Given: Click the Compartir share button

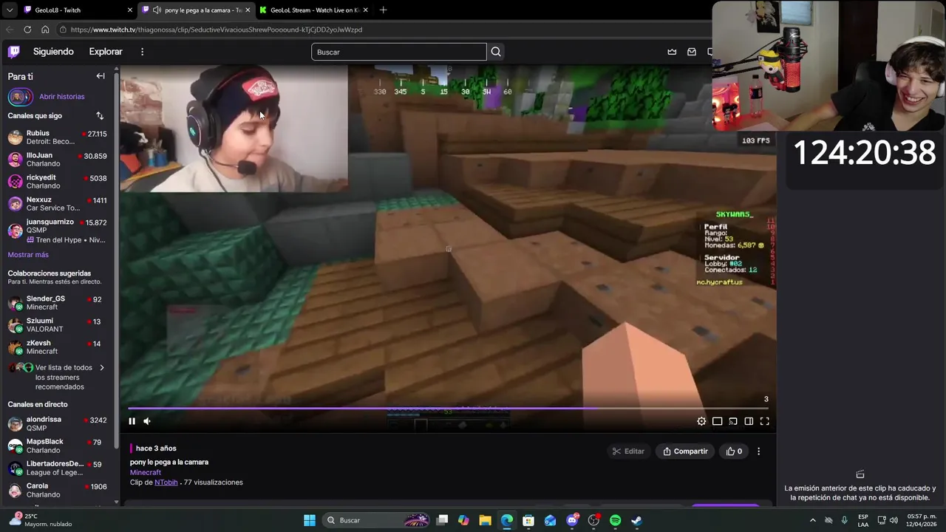Looking at the screenshot, I should click(x=685, y=451).
